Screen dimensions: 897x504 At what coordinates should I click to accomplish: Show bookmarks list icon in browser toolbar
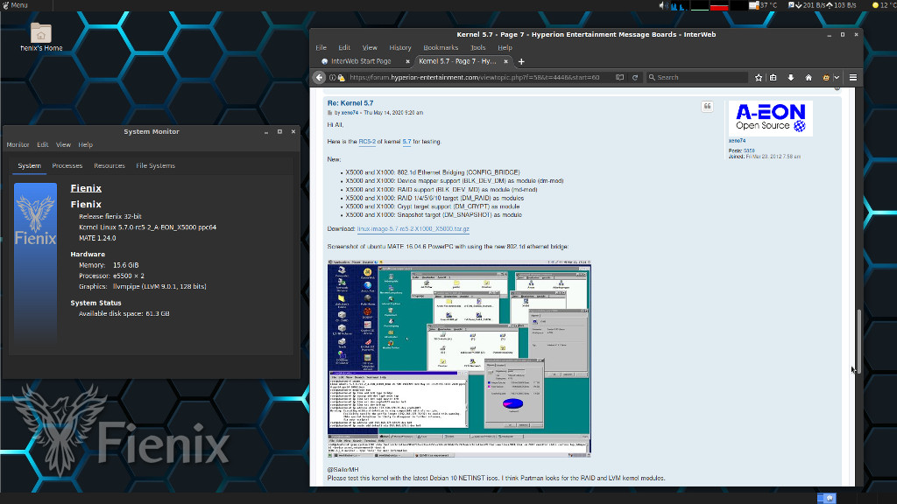pyautogui.click(x=773, y=78)
